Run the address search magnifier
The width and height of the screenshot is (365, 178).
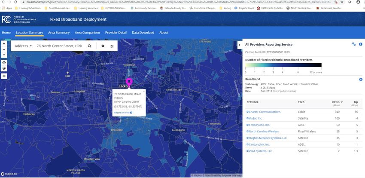coord(89,46)
